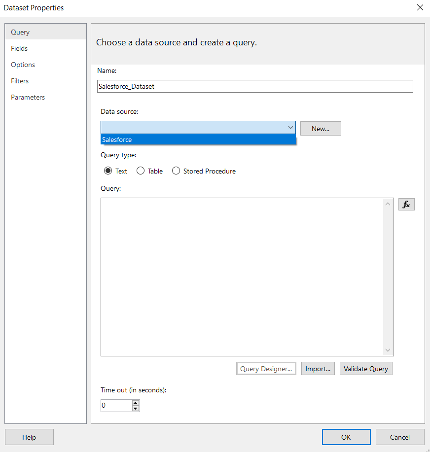Choose the Table query type option
Image resolution: width=430 pixels, height=452 pixels.
[141, 171]
